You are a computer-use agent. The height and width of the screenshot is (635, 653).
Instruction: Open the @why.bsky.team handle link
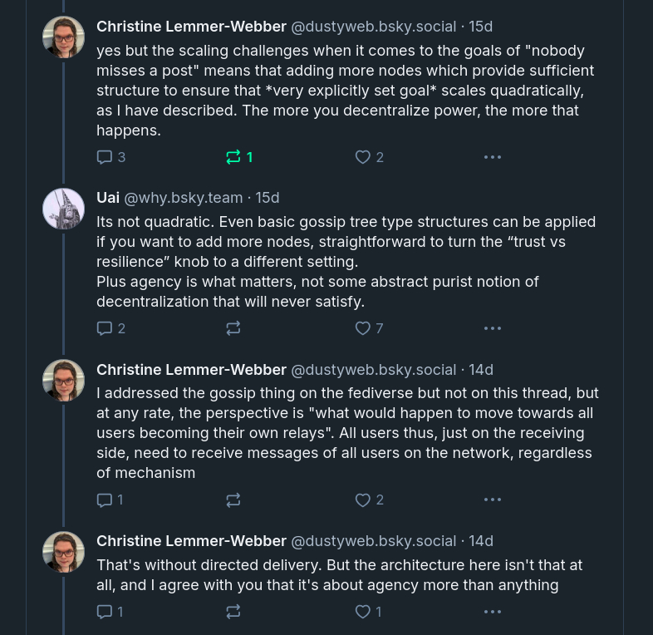coord(184,198)
